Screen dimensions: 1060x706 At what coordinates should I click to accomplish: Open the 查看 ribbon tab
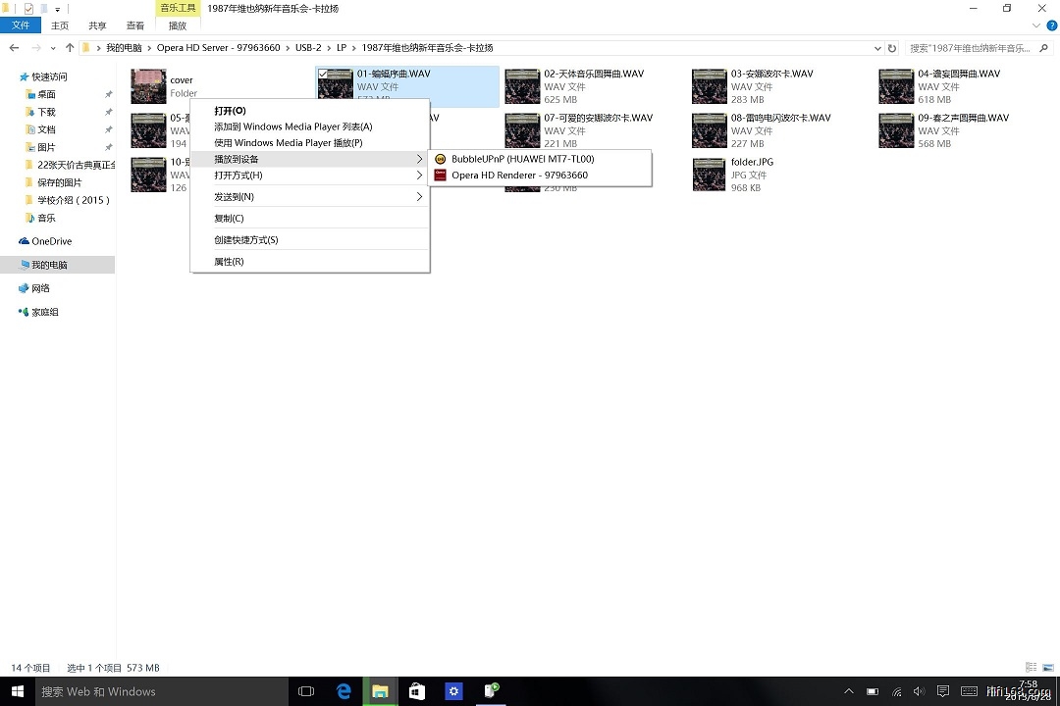(x=135, y=25)
